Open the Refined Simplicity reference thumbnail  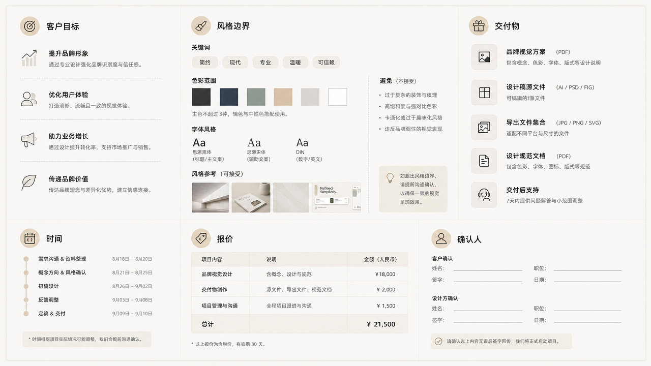[x=336, y=198]
